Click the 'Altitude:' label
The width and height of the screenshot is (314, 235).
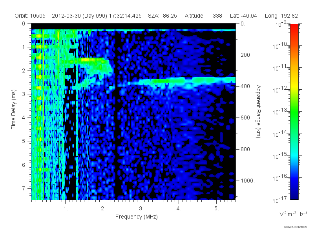(x=194, y=16)
